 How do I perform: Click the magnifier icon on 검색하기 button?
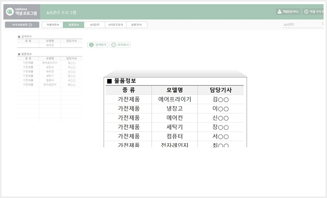(91, 45)
